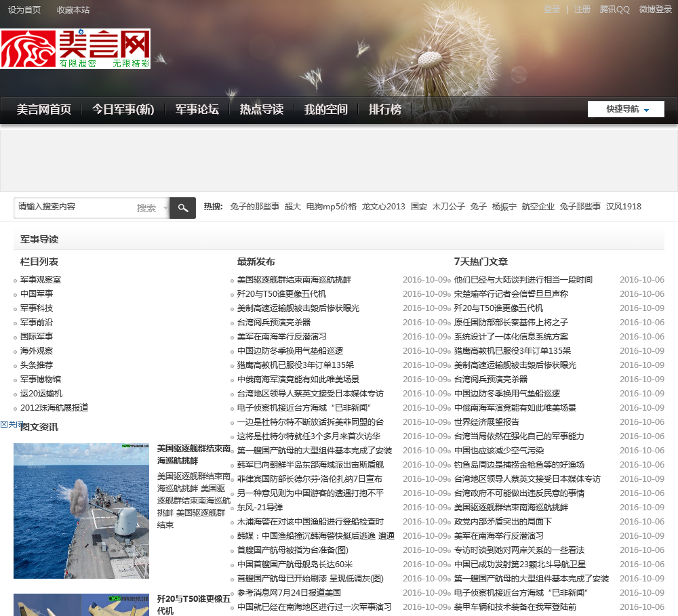This screenshot has height=616, width=678.
Task: Open hot article 他们已经与大陆谈判进行相当一段时间
Action: pos(523,280)
